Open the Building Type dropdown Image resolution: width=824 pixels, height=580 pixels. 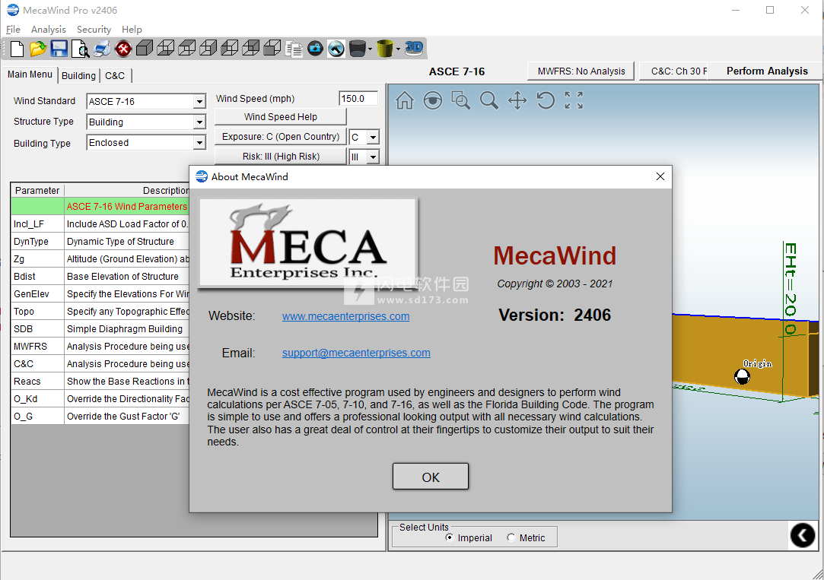(199, 143)
